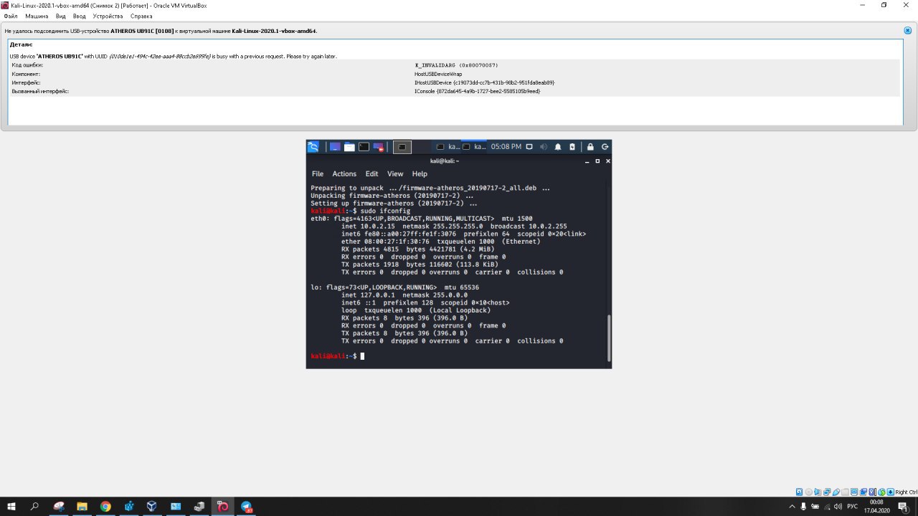Open VirtualBox Manager cube icon in taskbar
Viewport: 918px width, 516px height.
pyautogui.click(x=152, y=506)
